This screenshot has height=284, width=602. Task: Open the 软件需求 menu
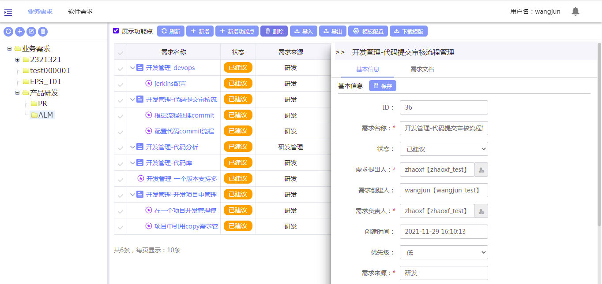click(80, 11)
